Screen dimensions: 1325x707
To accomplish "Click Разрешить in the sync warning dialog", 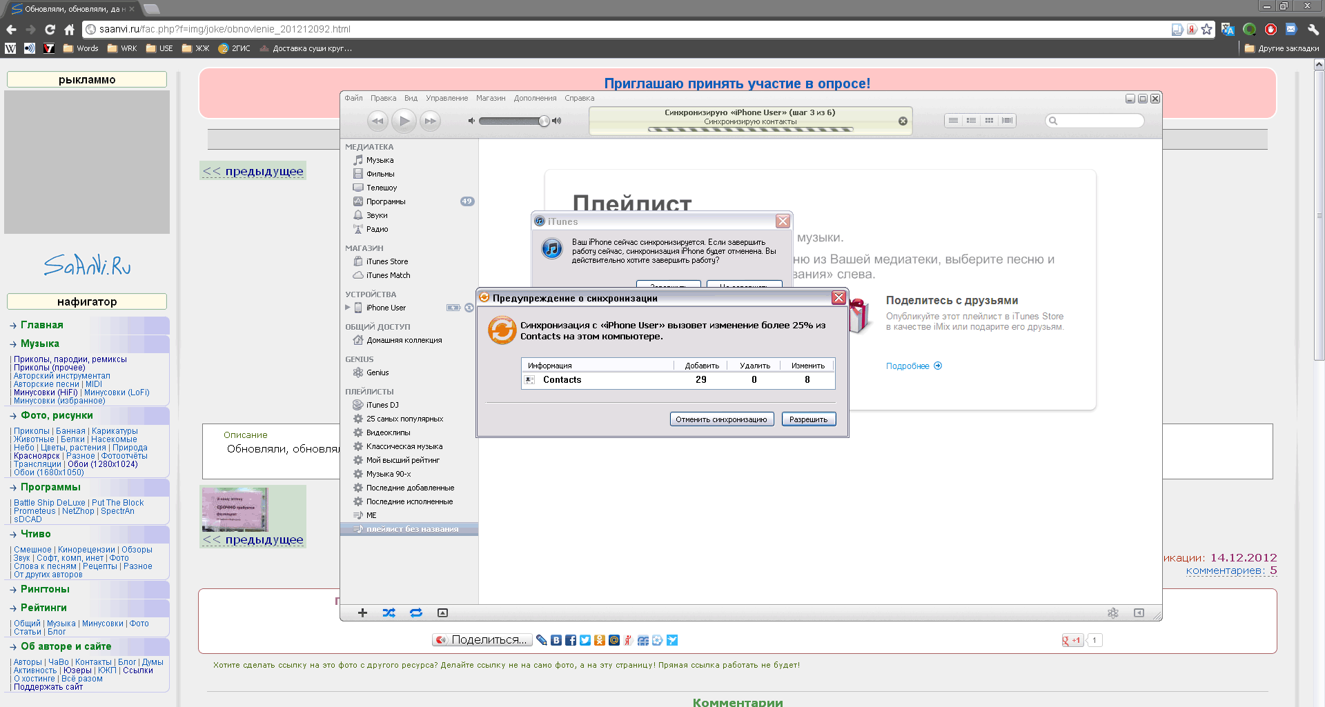I will click(x=809, y=419).
